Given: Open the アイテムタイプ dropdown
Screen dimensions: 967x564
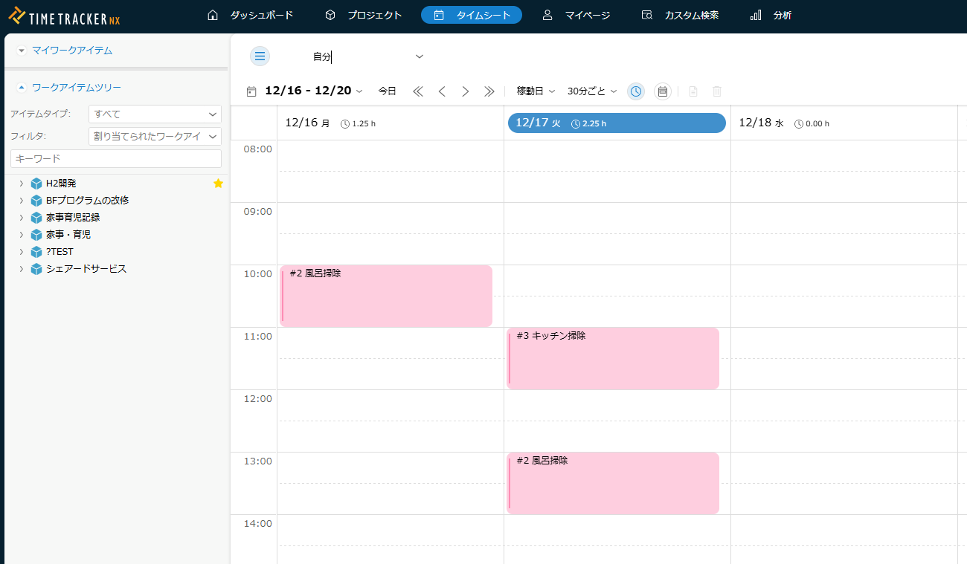Looking at the screenshot, I should point(155,114).
